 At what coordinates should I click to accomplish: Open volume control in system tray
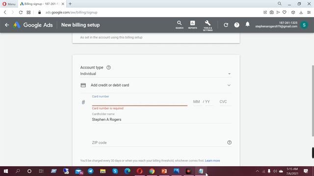[275, 171]
